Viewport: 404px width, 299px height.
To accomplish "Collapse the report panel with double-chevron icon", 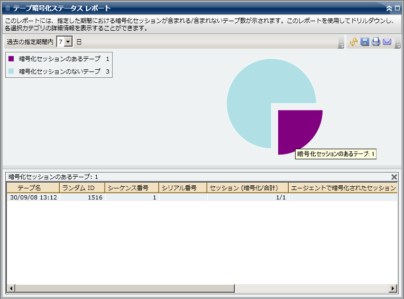I will pos(389,8).
